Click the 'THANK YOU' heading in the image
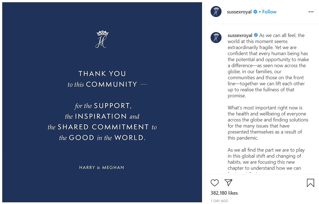Image resolution: width=319 pixels, height=204 pixels. click(x=102, y=73)
